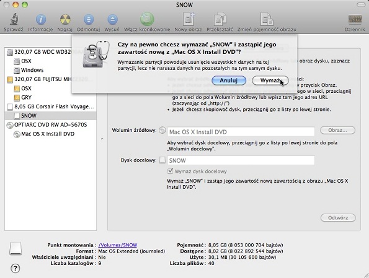Click the Nowy obraz toolbar icon
Screen dimensions: 369x278
click(189, 19)
